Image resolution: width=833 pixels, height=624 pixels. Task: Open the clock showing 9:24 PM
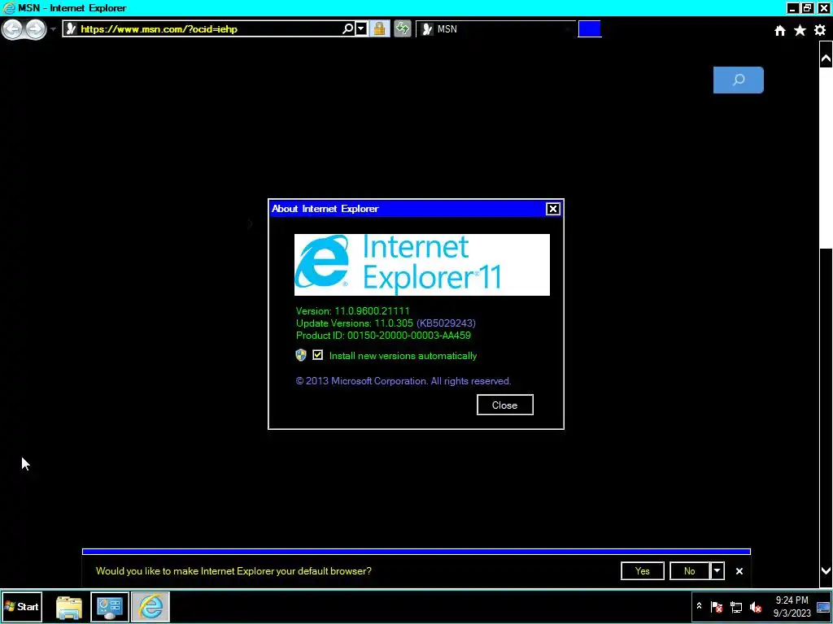(792, 606)
